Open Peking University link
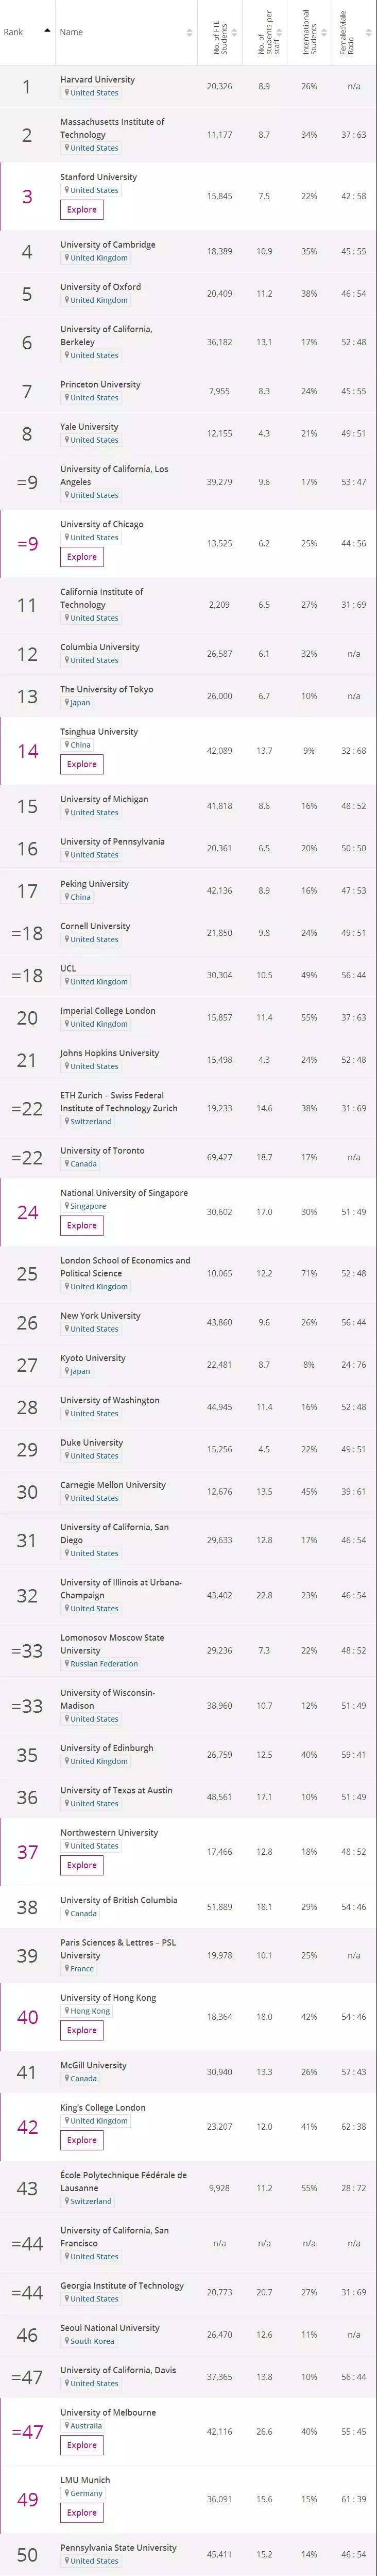This screenshot has width=377, height=2576. coord(94,884)
